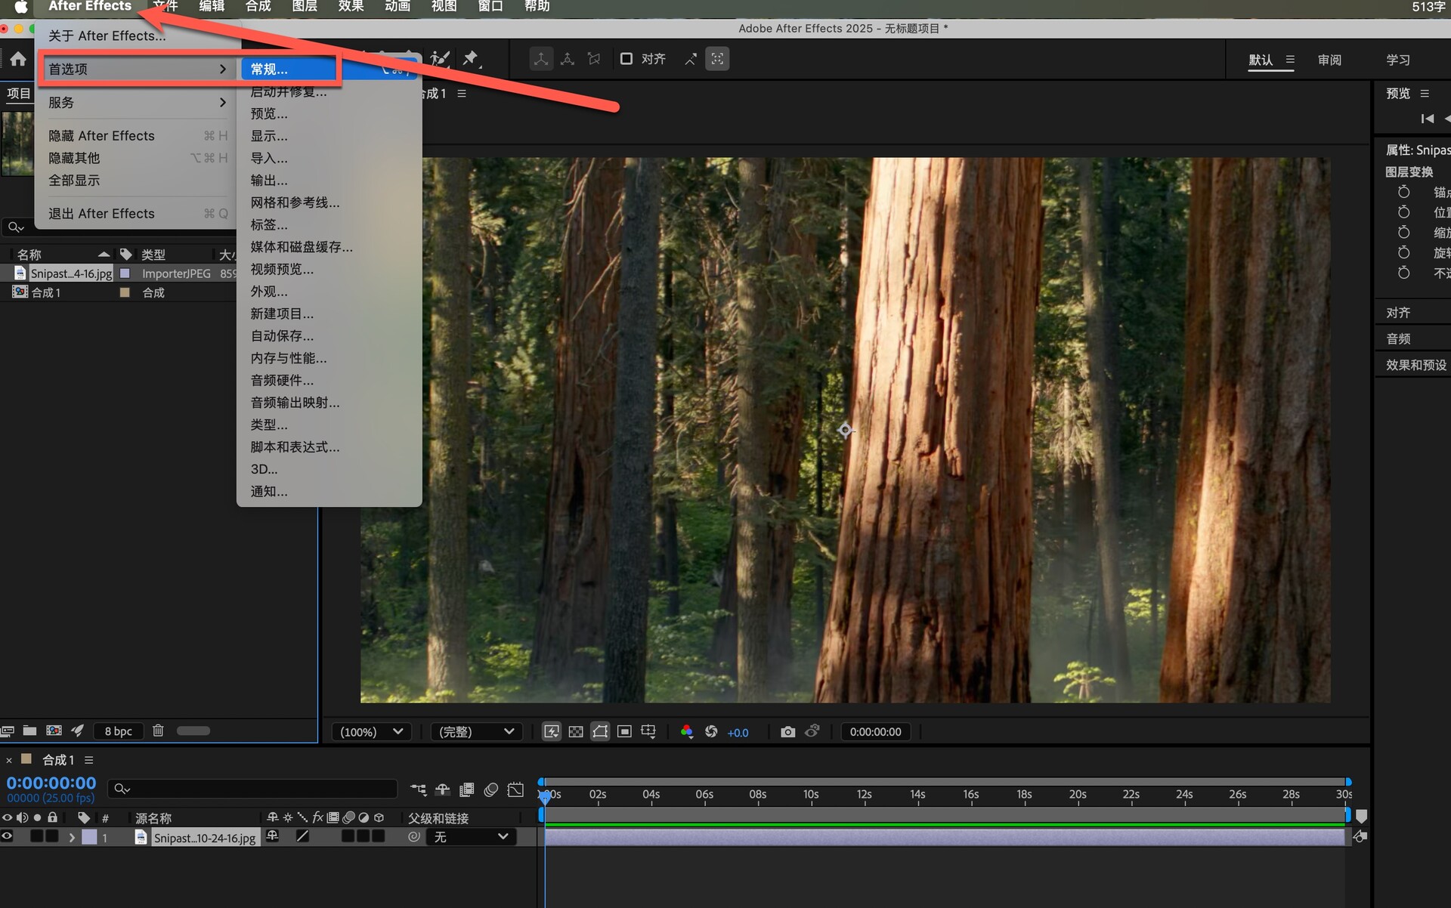
Task: Expand the Snipast layer in the timeline
Action: pyautogui.click(x=72, y=837)
